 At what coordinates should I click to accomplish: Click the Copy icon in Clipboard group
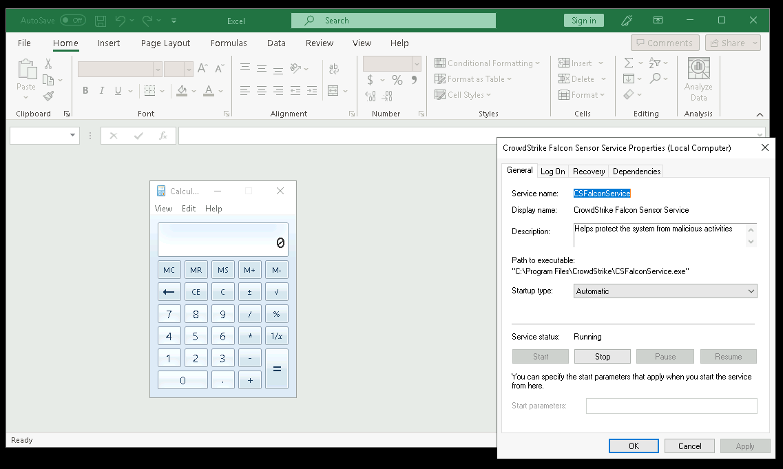[x=48, y=80]
